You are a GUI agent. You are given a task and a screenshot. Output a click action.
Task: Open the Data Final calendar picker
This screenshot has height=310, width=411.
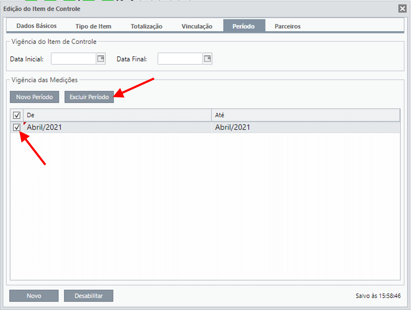(208, 59)
